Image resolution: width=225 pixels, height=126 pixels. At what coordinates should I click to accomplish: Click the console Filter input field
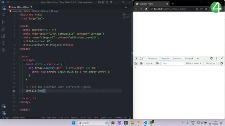173,63
